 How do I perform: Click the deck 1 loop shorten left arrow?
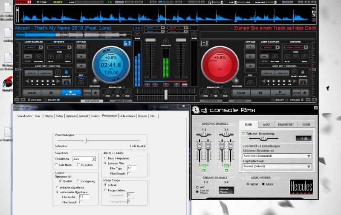coord(27,81)
